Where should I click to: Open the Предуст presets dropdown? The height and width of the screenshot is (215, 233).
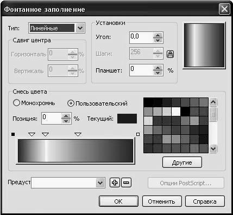click(x=100, y=183)
